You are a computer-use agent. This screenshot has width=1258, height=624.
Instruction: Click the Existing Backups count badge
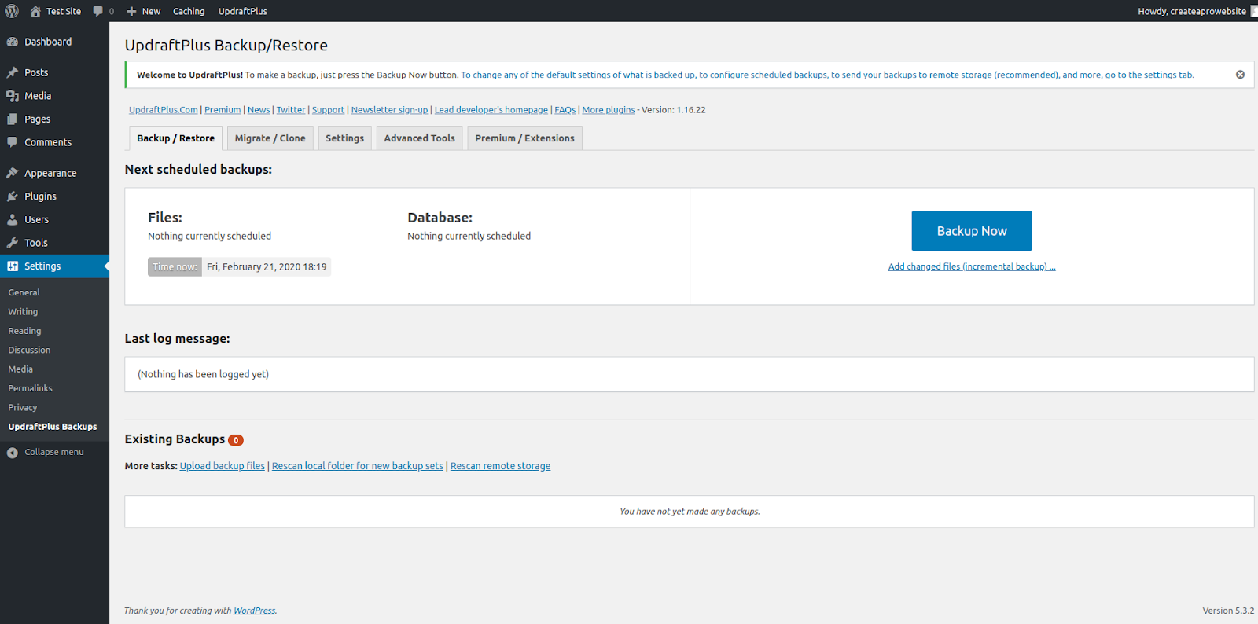pos(236,440)
